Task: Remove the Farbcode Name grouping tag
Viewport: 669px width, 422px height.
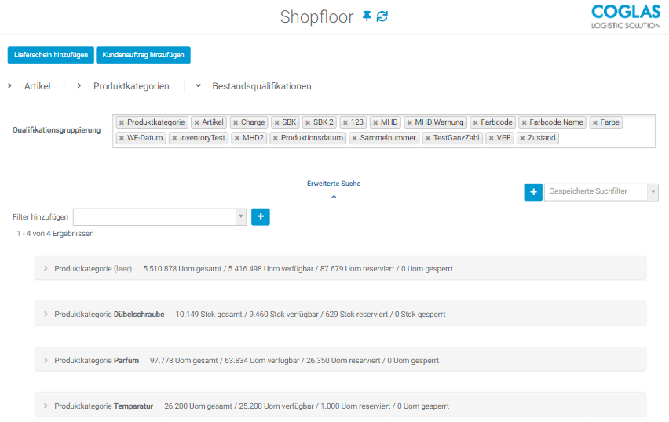Action: (x=524, y=122)
